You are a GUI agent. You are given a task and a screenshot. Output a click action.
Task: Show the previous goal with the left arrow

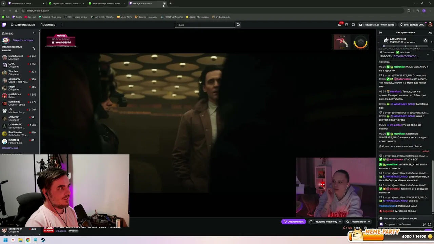pos(379,42)
